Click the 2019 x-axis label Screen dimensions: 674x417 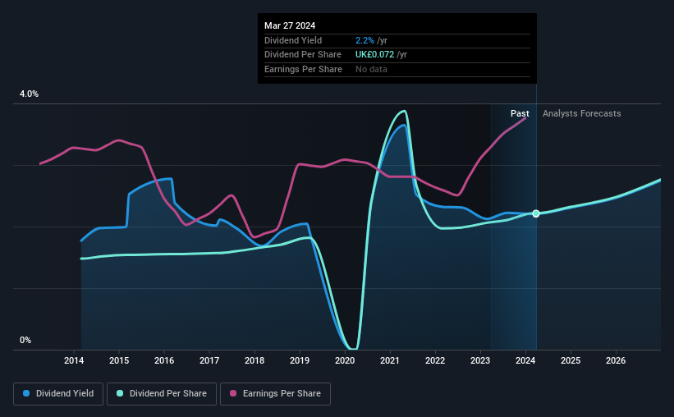point(300,360)
